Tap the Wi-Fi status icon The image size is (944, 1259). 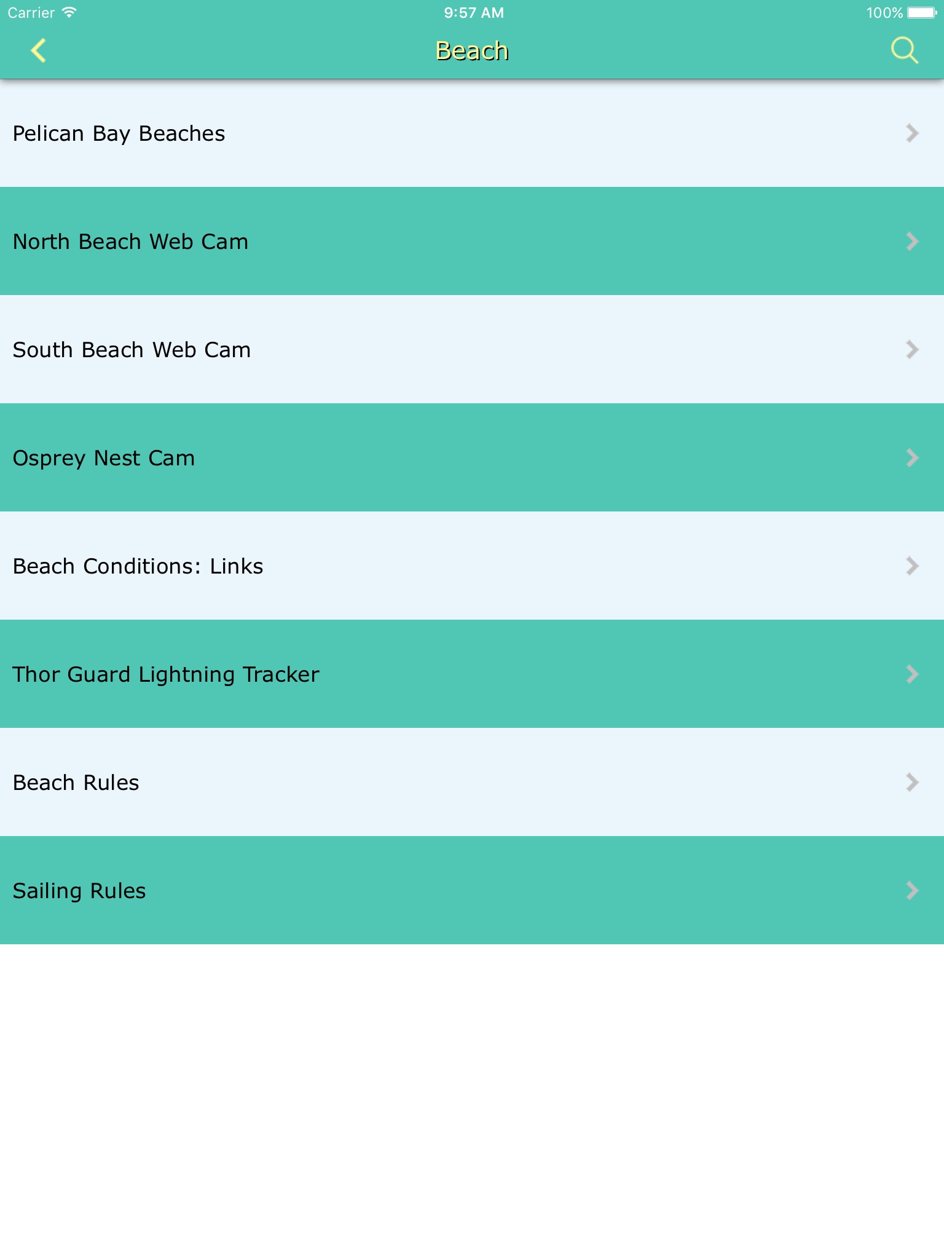[69, 12]
